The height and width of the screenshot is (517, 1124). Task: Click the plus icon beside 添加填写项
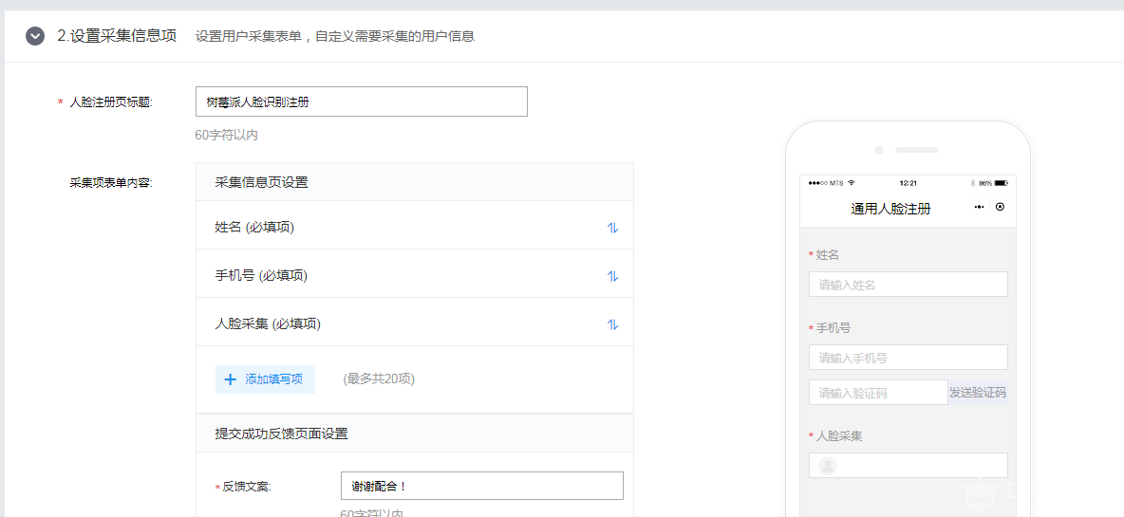pyautogui.click(x=230, y=379)
